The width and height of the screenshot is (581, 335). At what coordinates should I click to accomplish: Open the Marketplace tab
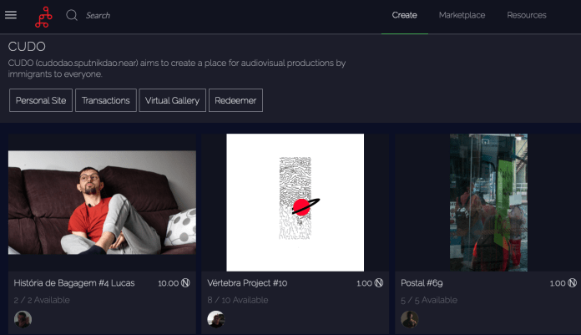tap(462, 15)
